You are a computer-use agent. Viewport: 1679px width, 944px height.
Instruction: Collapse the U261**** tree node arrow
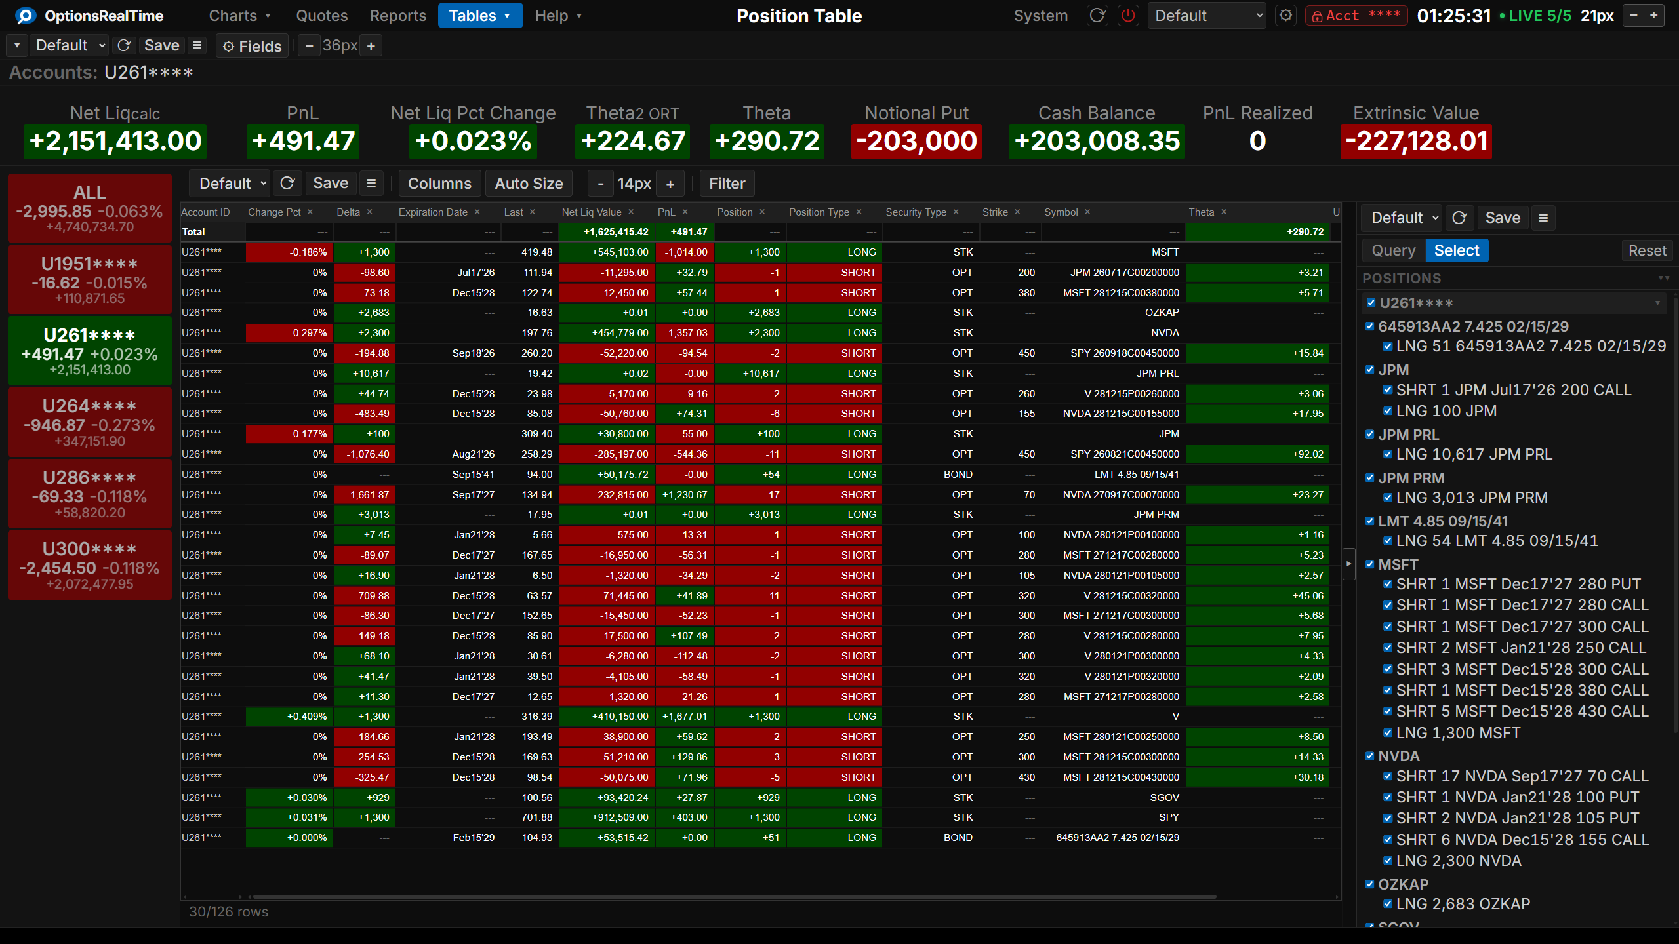pyautogui.click(x=1657, y=303)
